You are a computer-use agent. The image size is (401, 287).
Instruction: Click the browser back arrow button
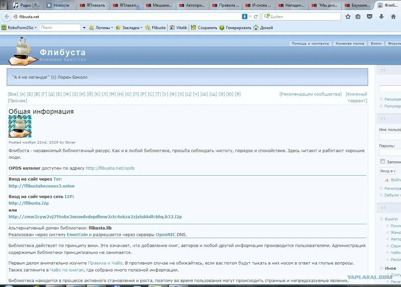7,17
